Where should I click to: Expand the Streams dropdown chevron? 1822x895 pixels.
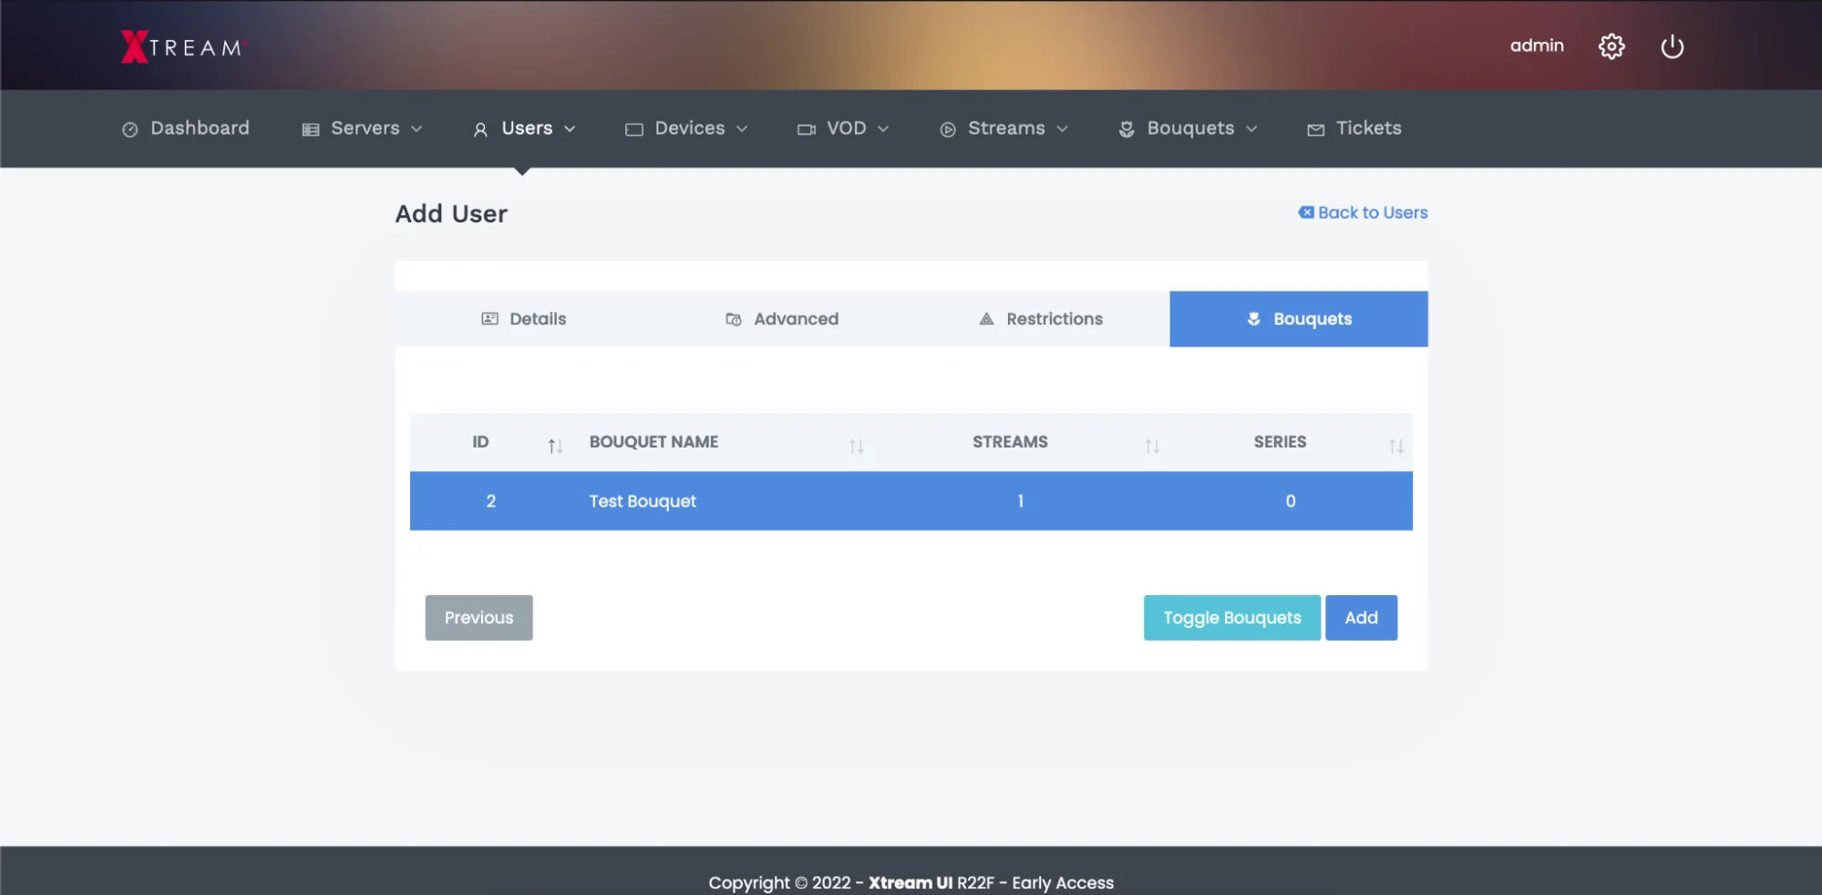[1062, 129]
